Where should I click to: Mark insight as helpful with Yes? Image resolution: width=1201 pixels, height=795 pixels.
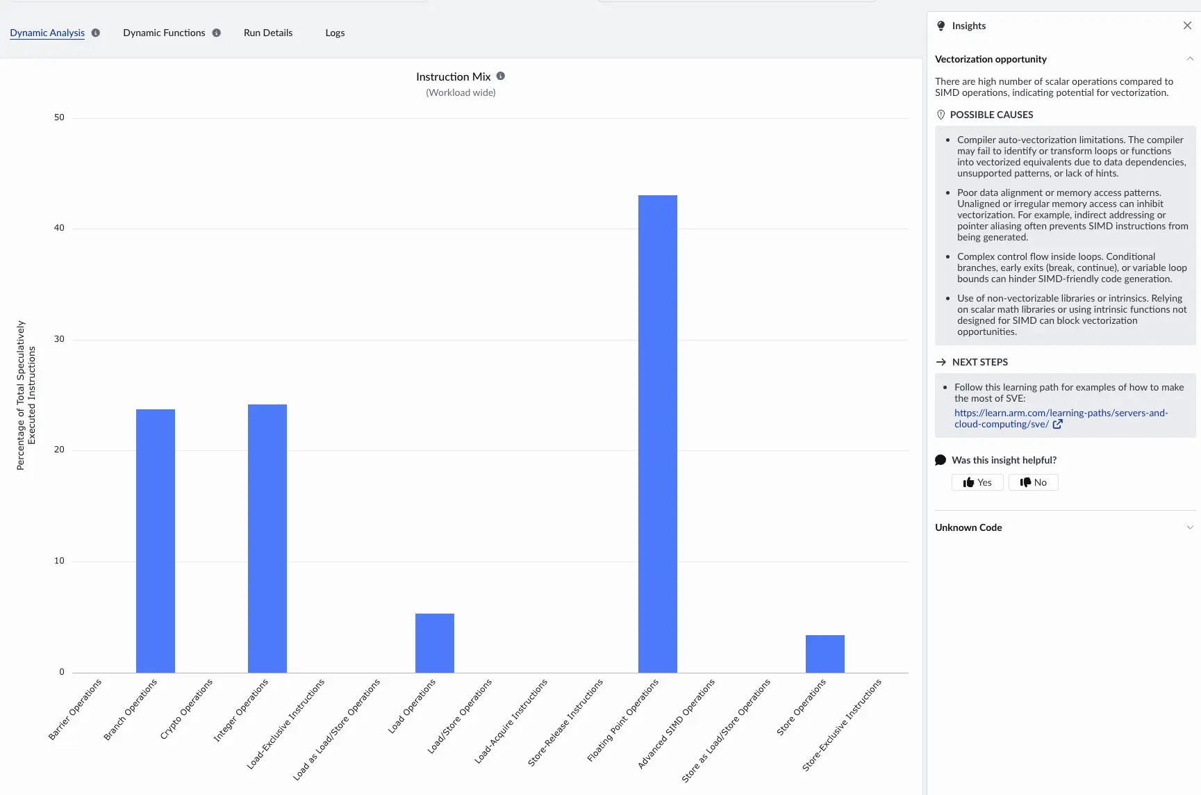click(x=977, y=482)
